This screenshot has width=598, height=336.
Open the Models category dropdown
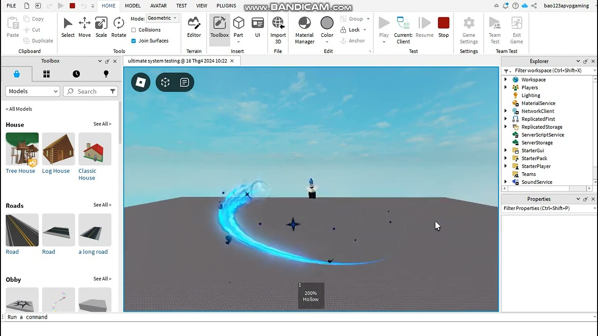(x=33, y=91)
